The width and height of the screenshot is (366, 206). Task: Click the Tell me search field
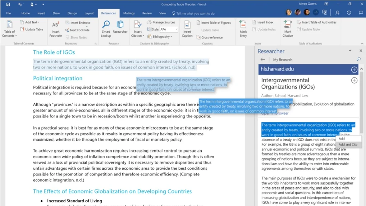[x=195, y=14]
